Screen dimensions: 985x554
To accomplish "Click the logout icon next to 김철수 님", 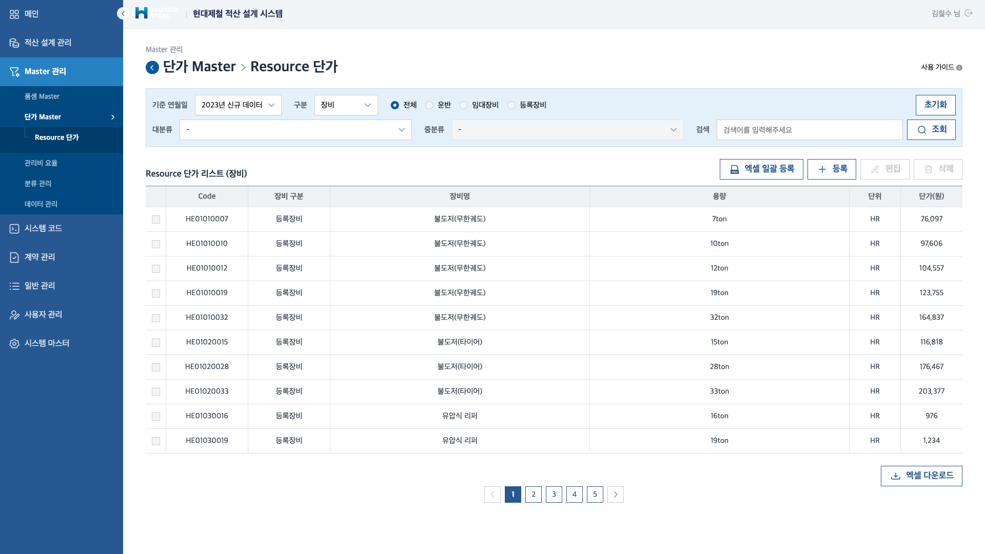I will point(969,13).
